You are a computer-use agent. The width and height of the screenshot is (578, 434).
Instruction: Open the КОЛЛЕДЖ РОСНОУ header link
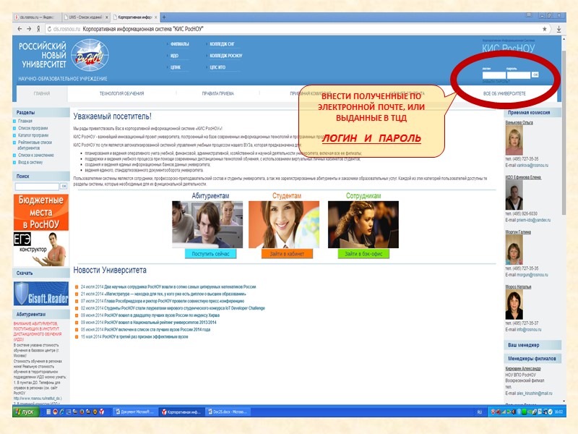click(226, 56)
